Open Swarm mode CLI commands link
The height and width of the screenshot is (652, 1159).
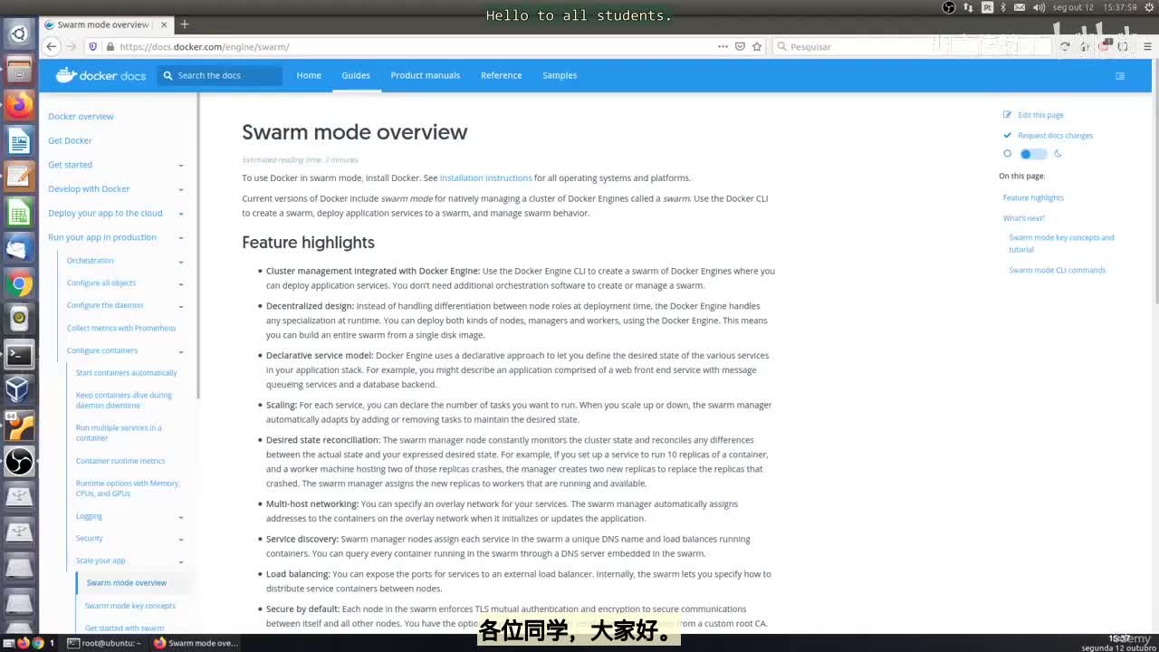(1057, 270)
